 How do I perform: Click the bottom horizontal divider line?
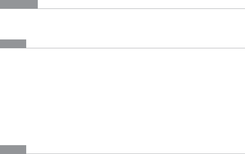click(122, 154)
